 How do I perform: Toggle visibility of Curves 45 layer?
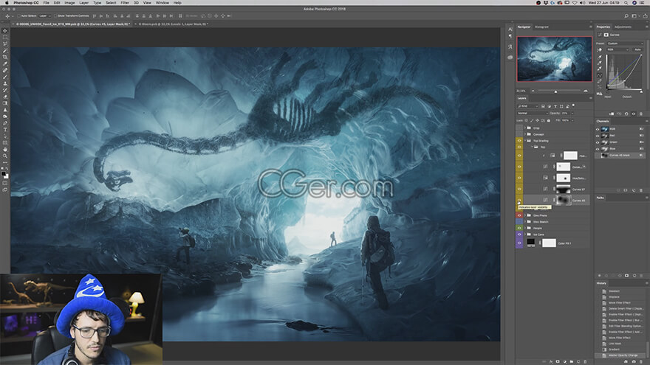pos(519,201)
